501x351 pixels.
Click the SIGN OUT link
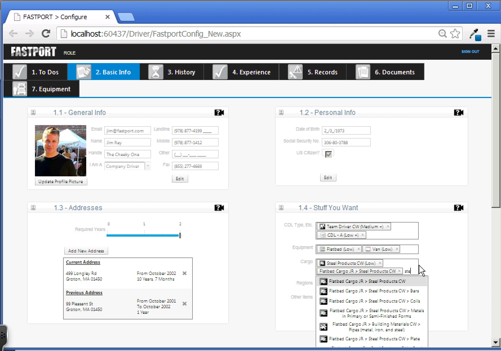click(x=470, y=52)
